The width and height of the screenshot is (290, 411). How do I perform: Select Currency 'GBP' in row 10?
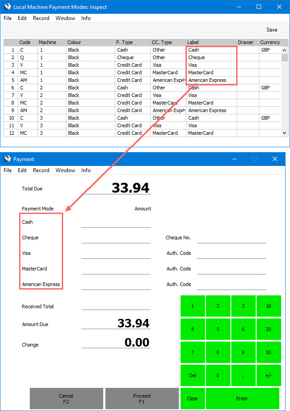(270, 118)
